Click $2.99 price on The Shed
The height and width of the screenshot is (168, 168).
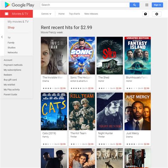click(119, 88)
